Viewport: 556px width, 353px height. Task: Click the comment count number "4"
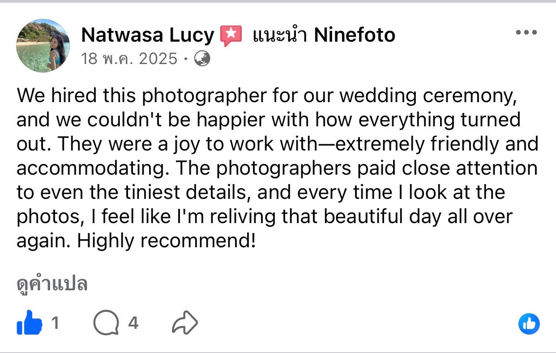[133, 323]
